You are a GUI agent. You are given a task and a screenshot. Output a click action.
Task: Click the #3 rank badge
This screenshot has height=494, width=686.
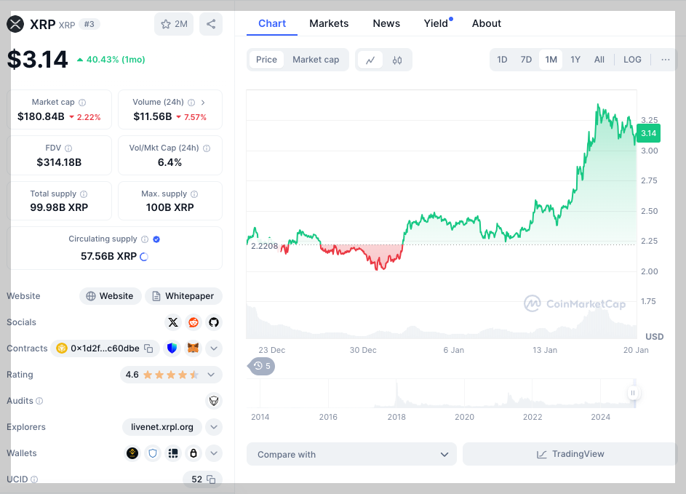89,24
